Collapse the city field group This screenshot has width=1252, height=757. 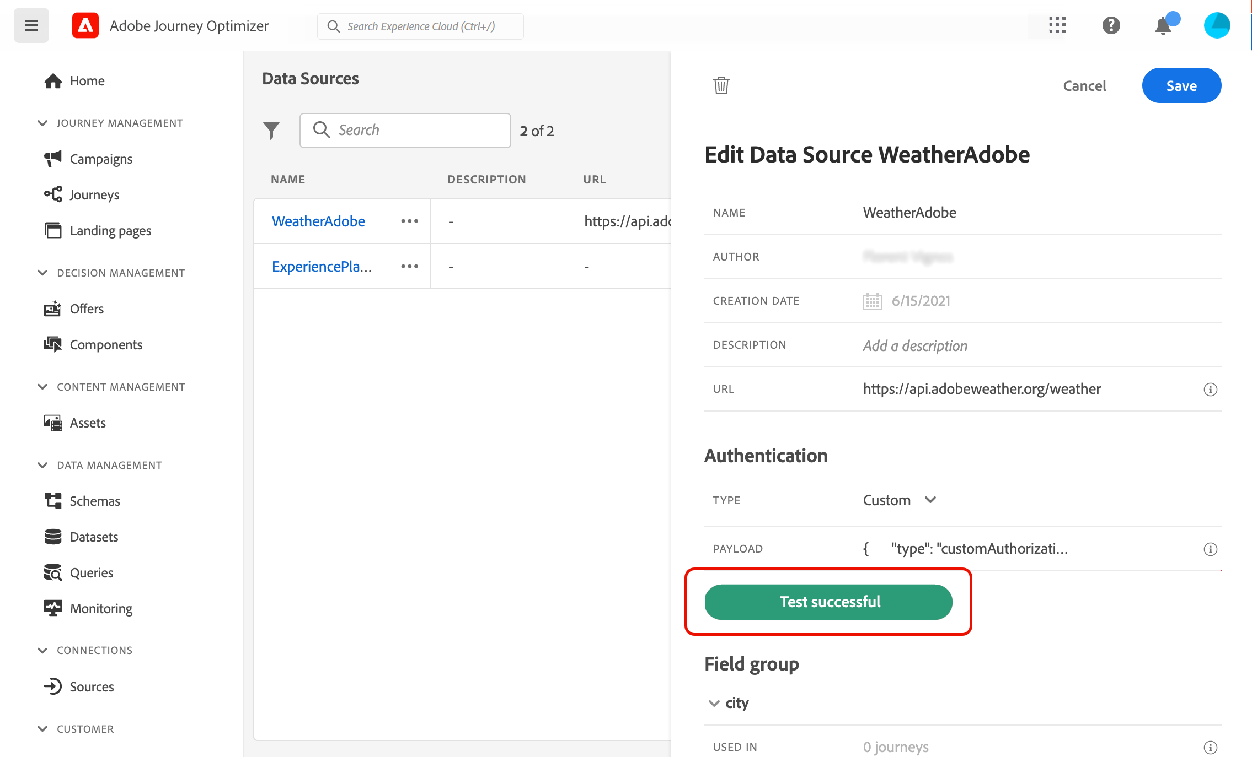714,704
